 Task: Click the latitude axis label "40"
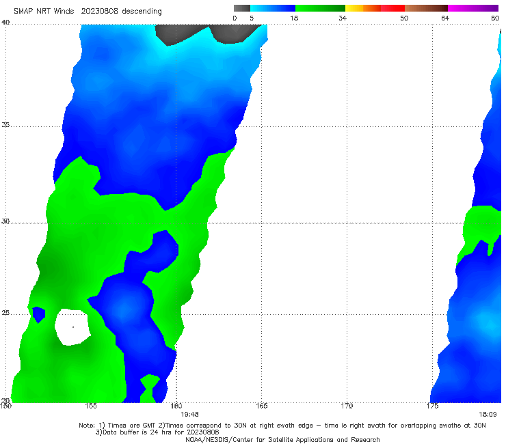(5, 23)
